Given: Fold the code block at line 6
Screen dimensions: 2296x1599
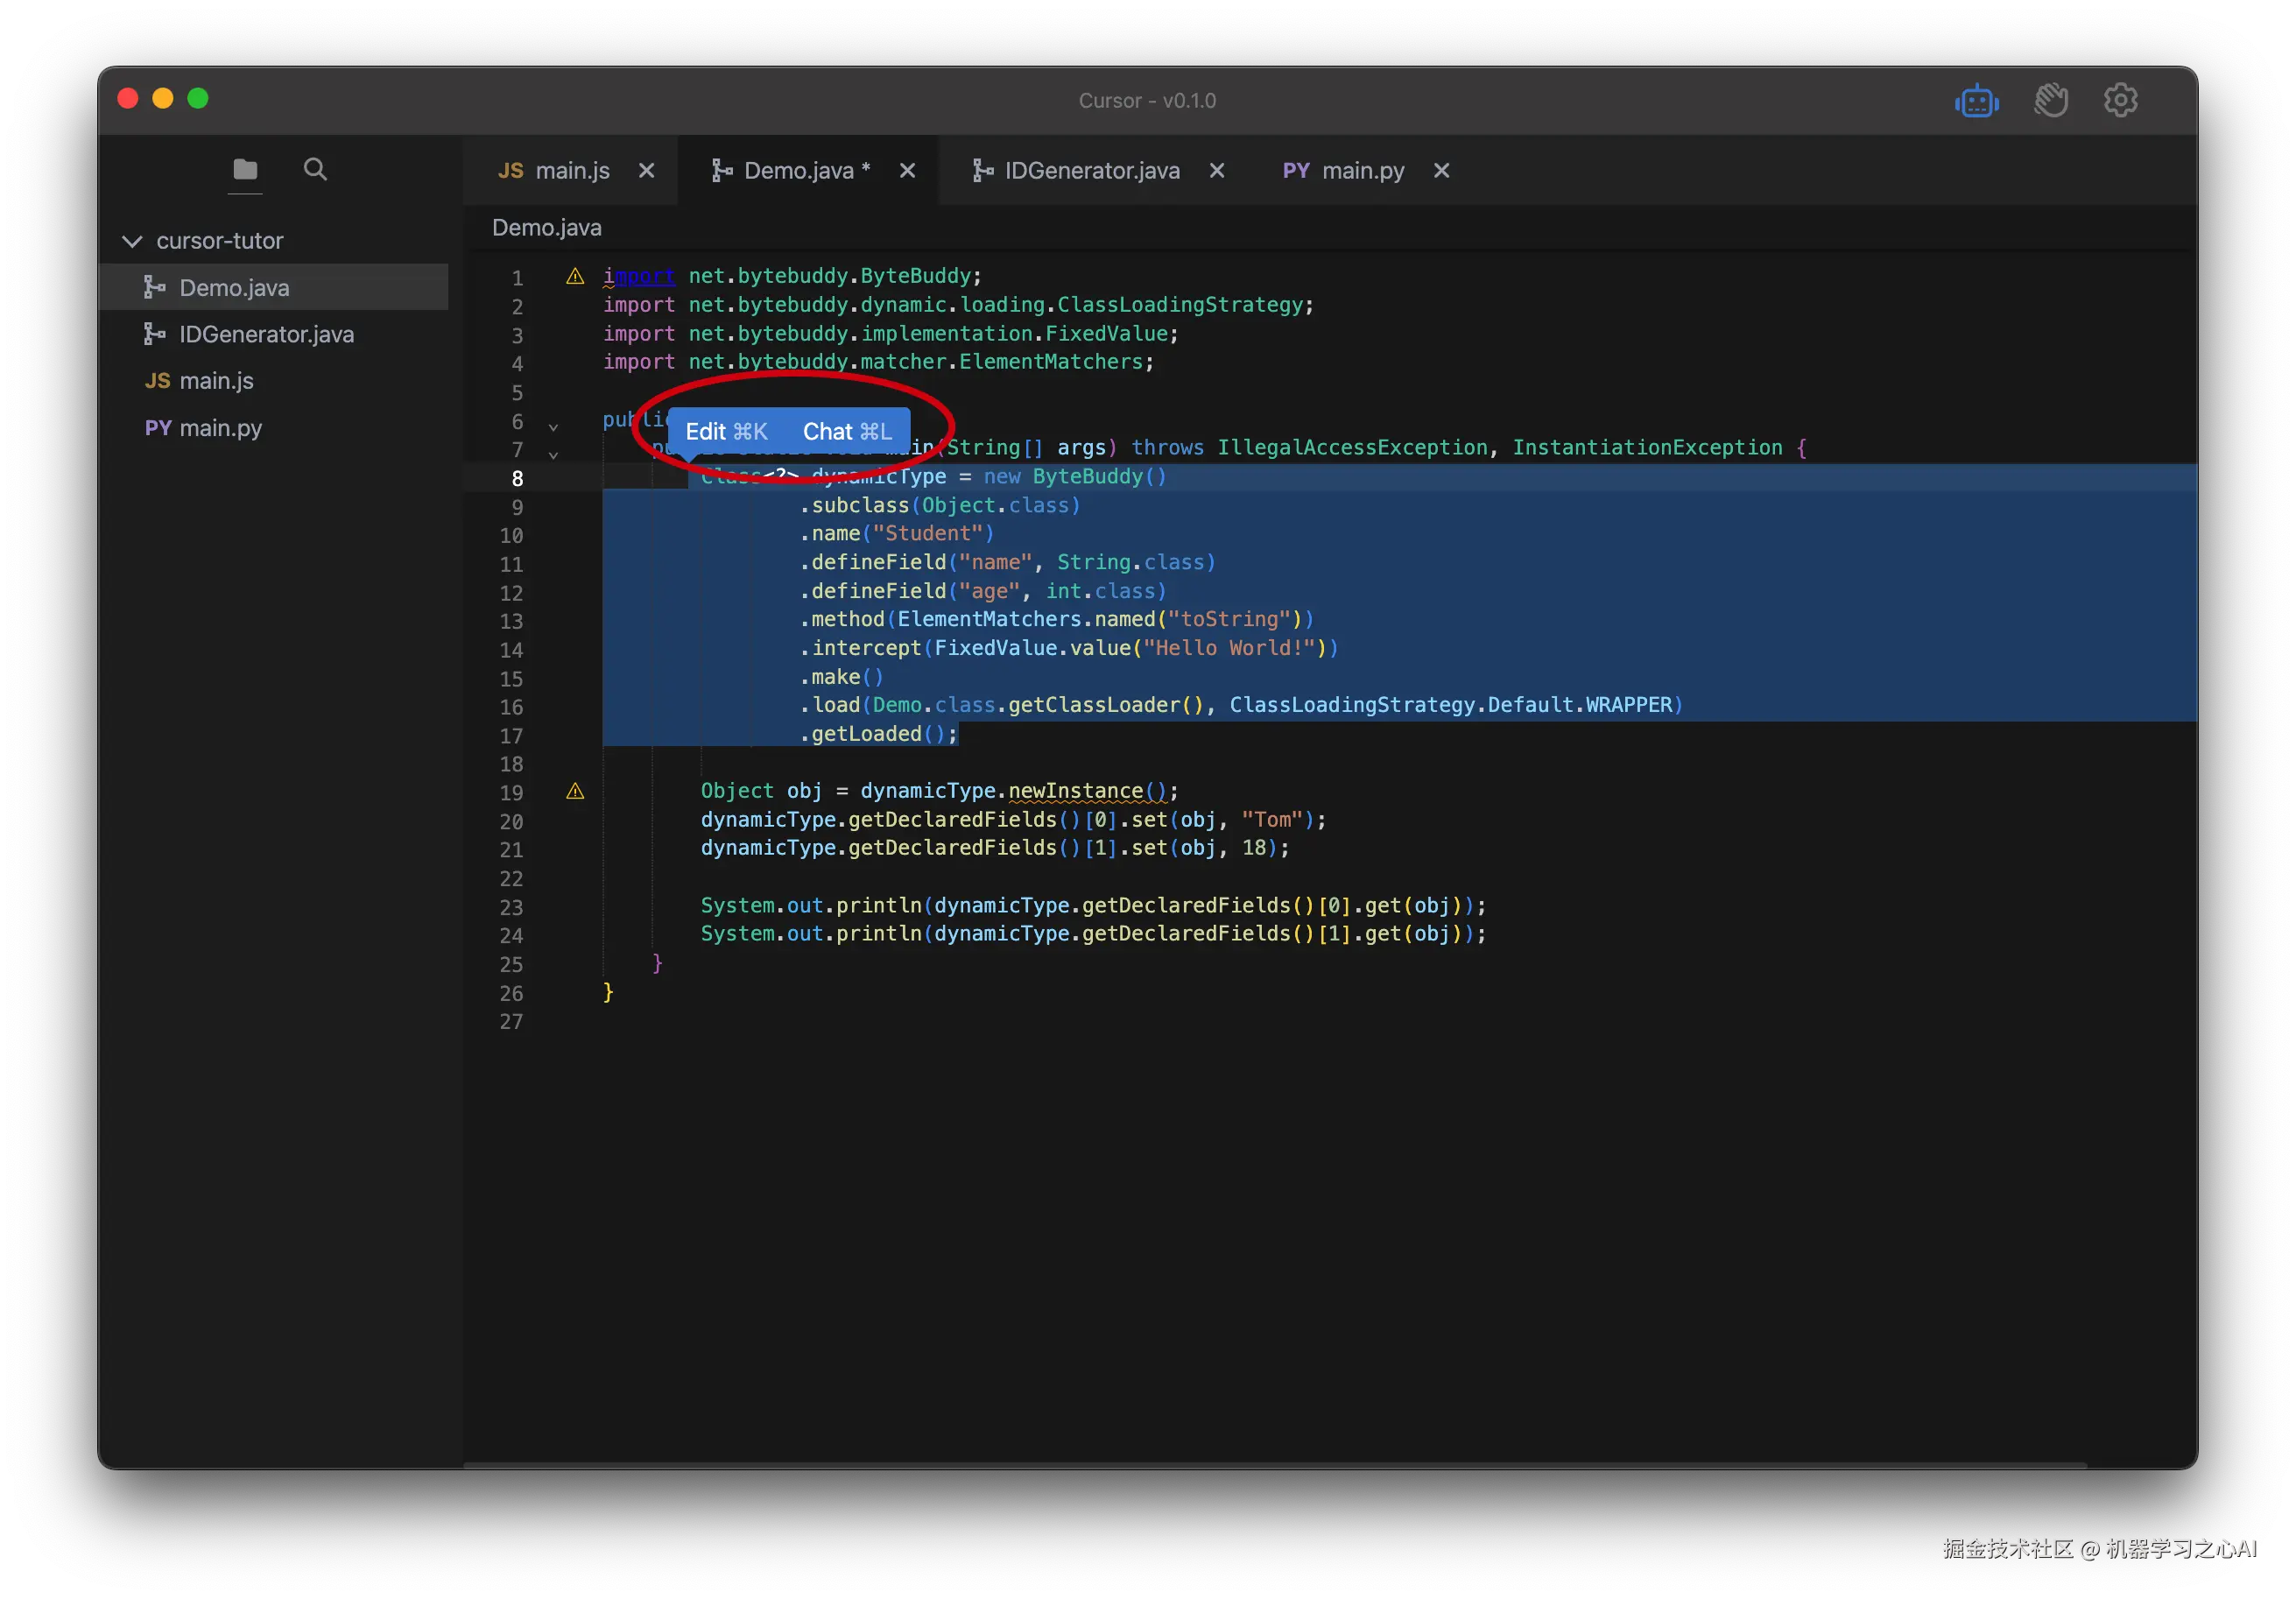Looking at the screenshot, I should 553,427.
